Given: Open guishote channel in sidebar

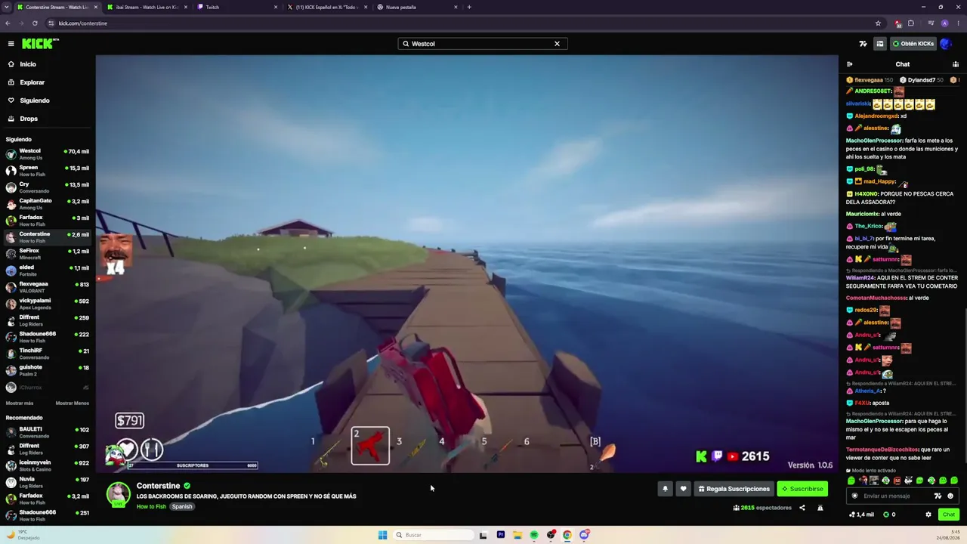Looking at the screenshot, I should click(48, 370).
